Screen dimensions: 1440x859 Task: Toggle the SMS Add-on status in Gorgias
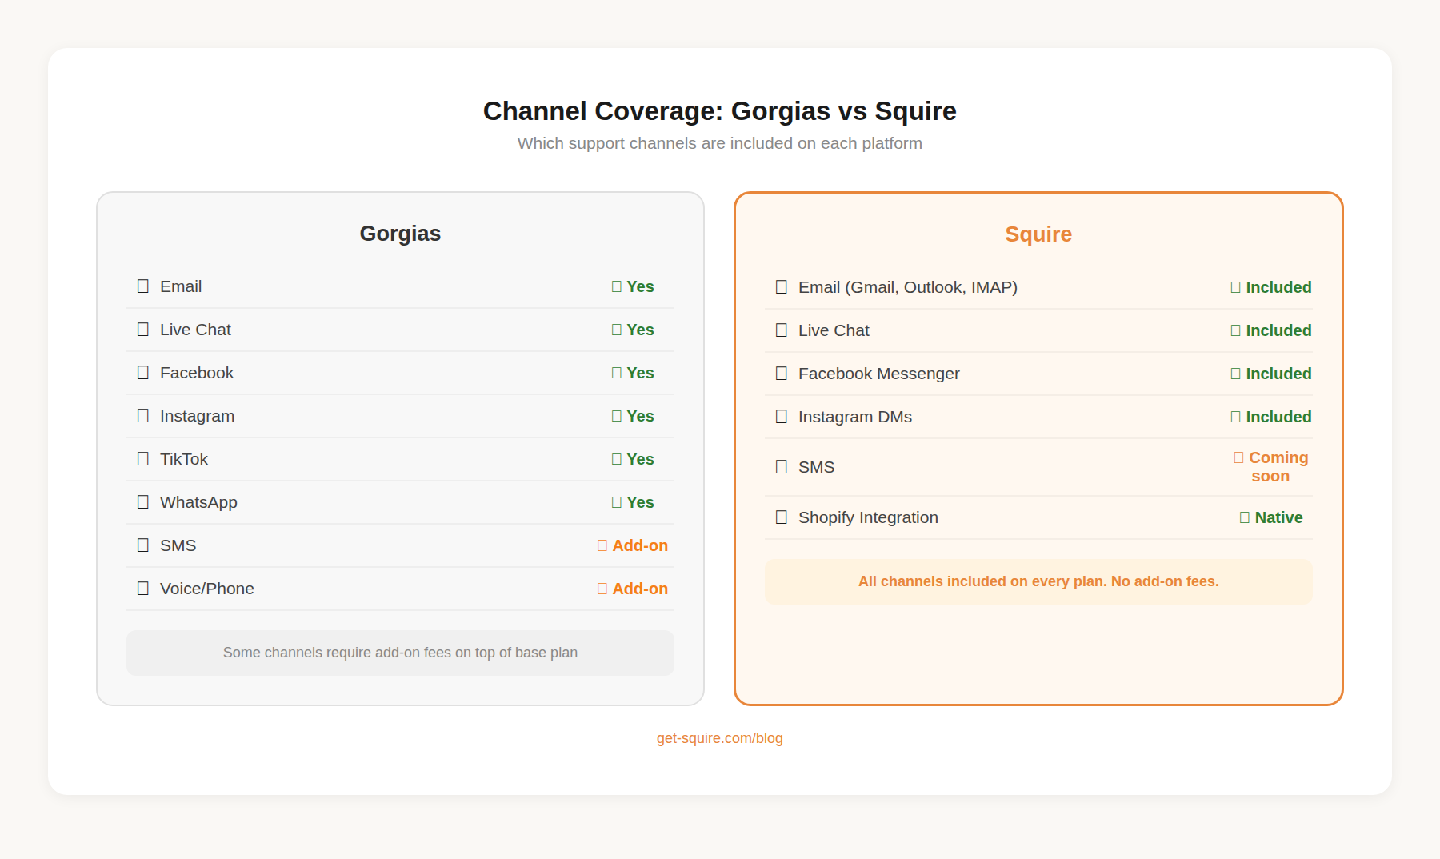pos(633,545)
